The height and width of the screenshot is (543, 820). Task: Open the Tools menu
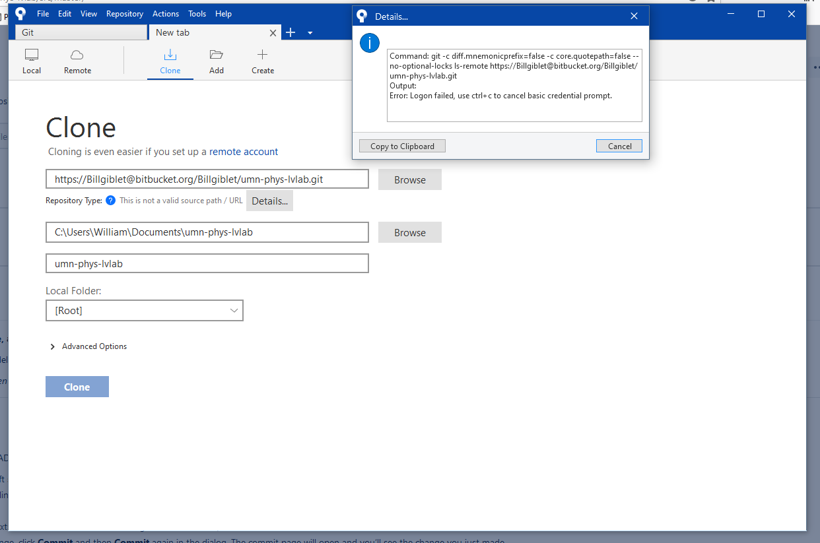click(x=197, y=13)
